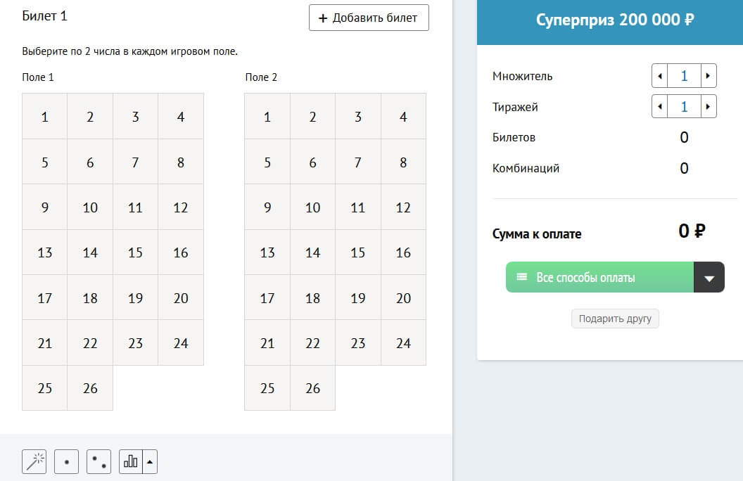Select number 16 in Поле 2
The height and width of the screenshot is (481, 743).
point(403,252)
